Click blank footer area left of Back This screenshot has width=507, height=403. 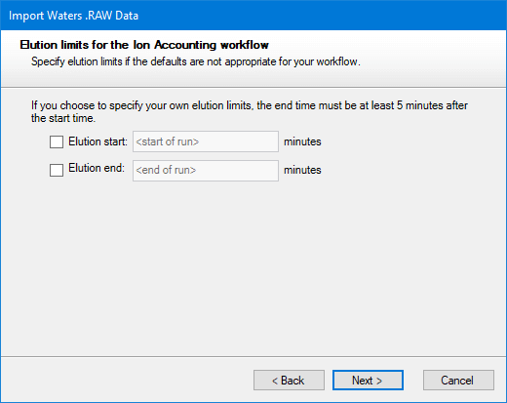pos(127,380)
